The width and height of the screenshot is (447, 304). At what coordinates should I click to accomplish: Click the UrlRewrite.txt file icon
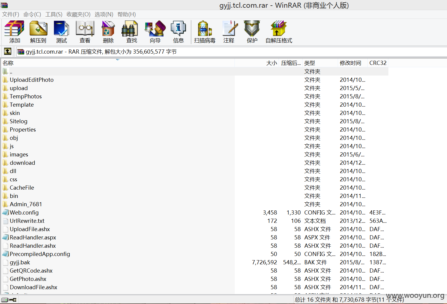click(6, 221)
